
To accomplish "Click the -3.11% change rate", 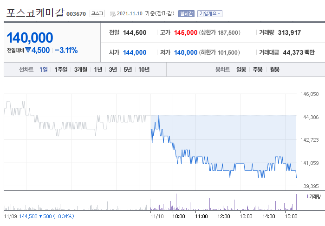I will [x=66, y=50].
